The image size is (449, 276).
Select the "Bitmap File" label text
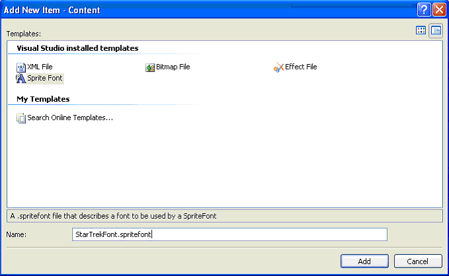pyautogui.click(x=173, y=67)
